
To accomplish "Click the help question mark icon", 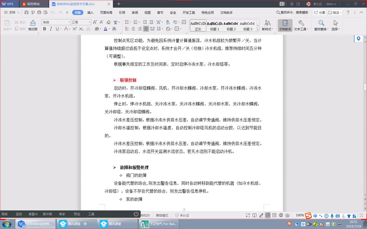I will 348,12.
